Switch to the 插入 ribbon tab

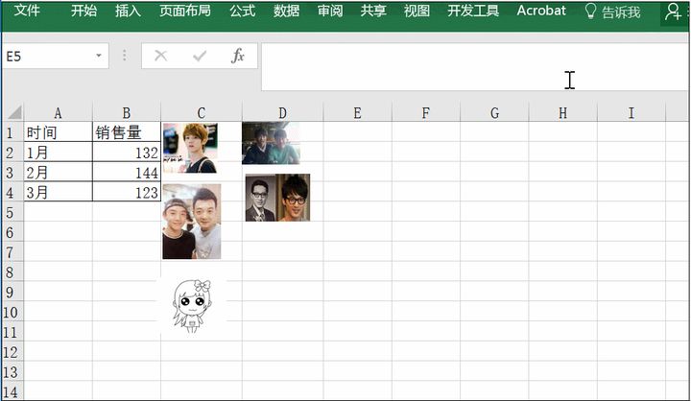coord(128,12)
